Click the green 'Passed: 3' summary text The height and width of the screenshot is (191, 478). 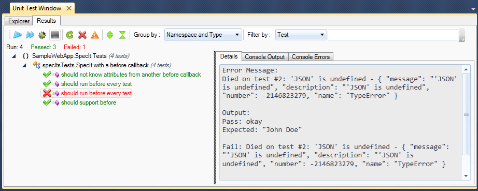pos(43,47)
